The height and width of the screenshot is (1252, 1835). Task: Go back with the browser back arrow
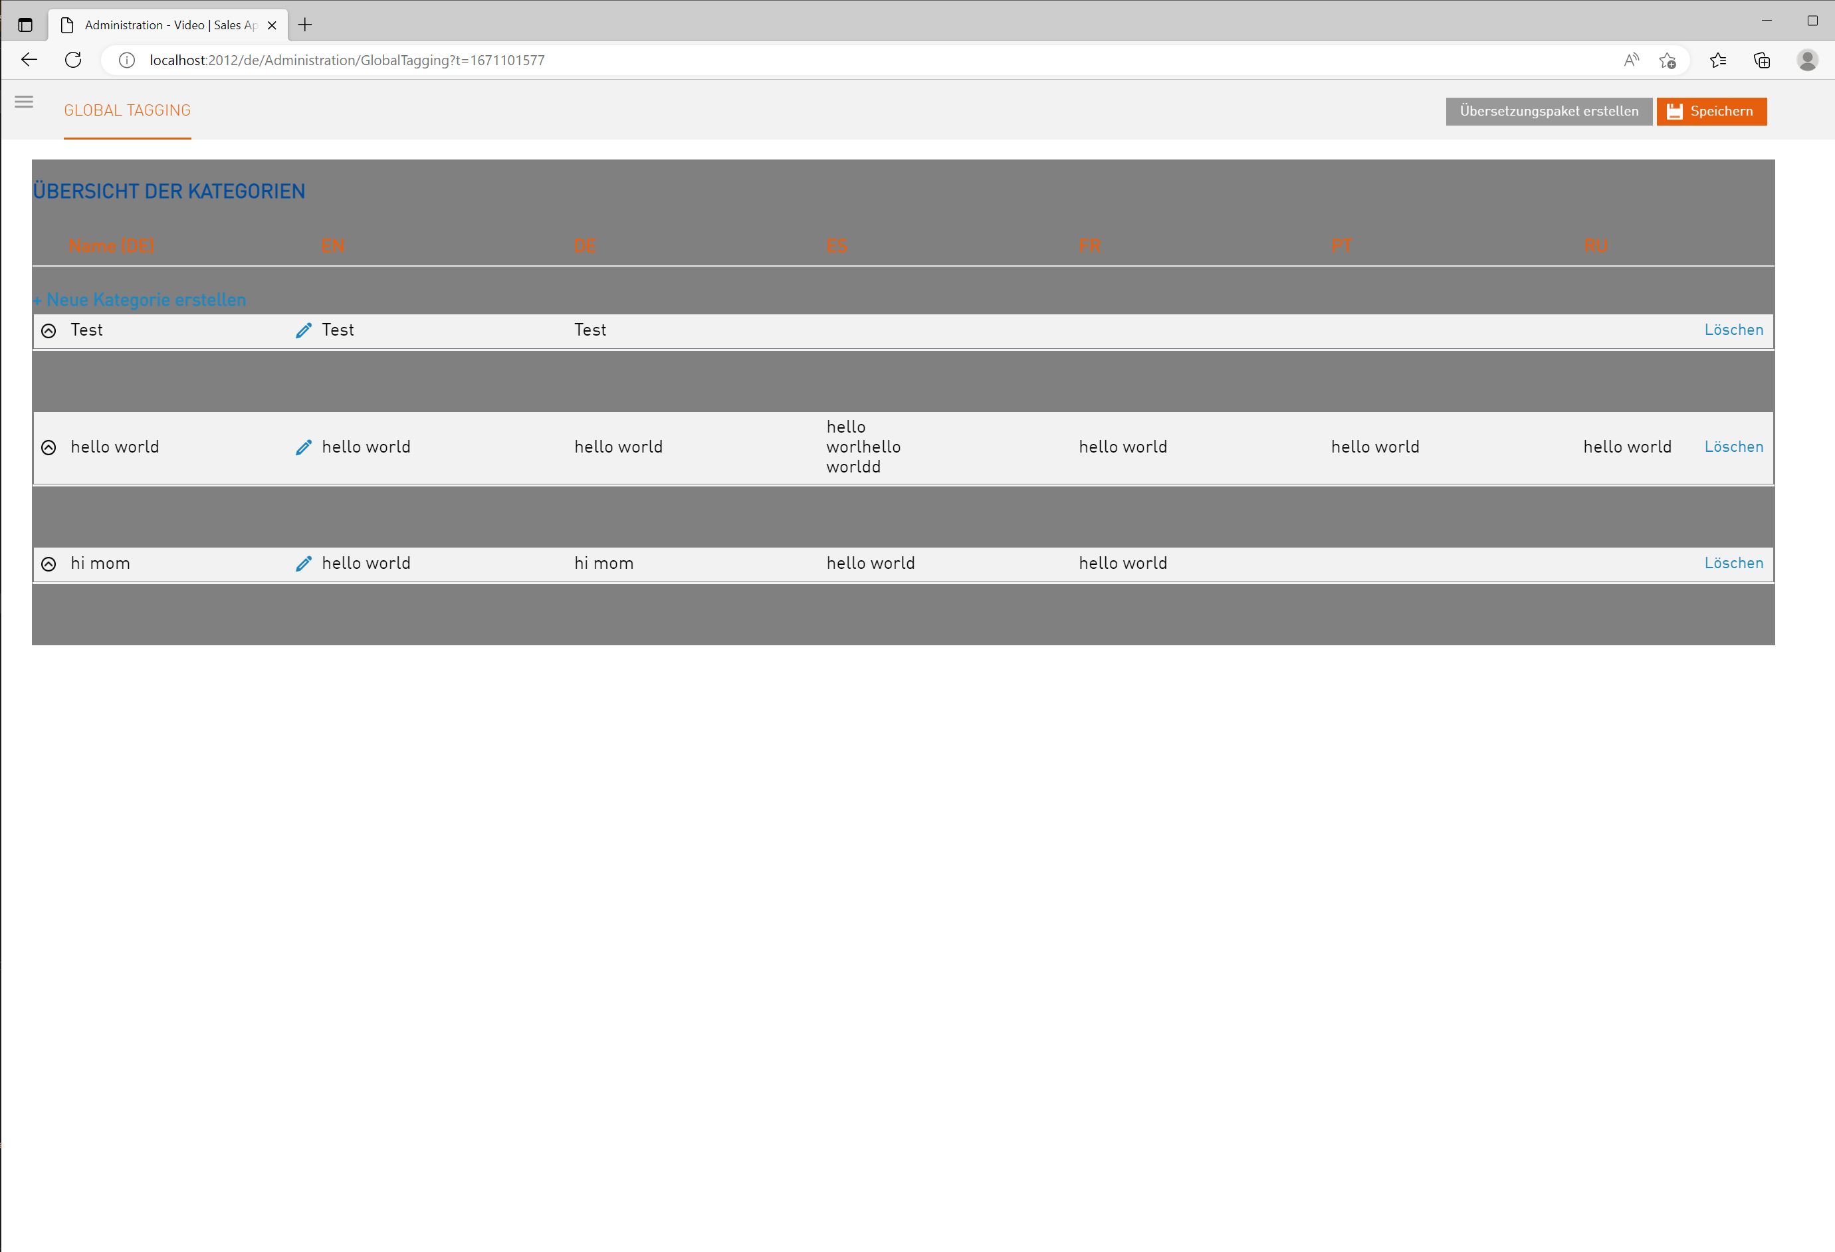[x=29, y=60]
